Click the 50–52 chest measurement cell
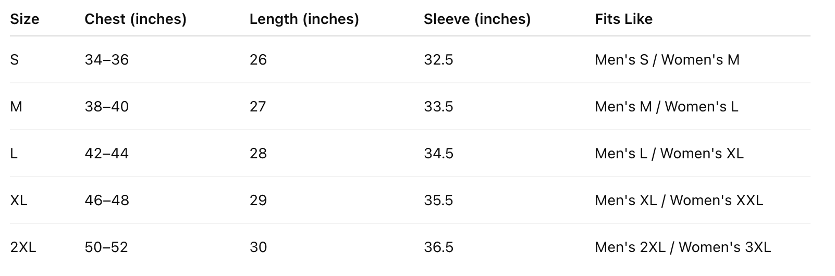 106,247
